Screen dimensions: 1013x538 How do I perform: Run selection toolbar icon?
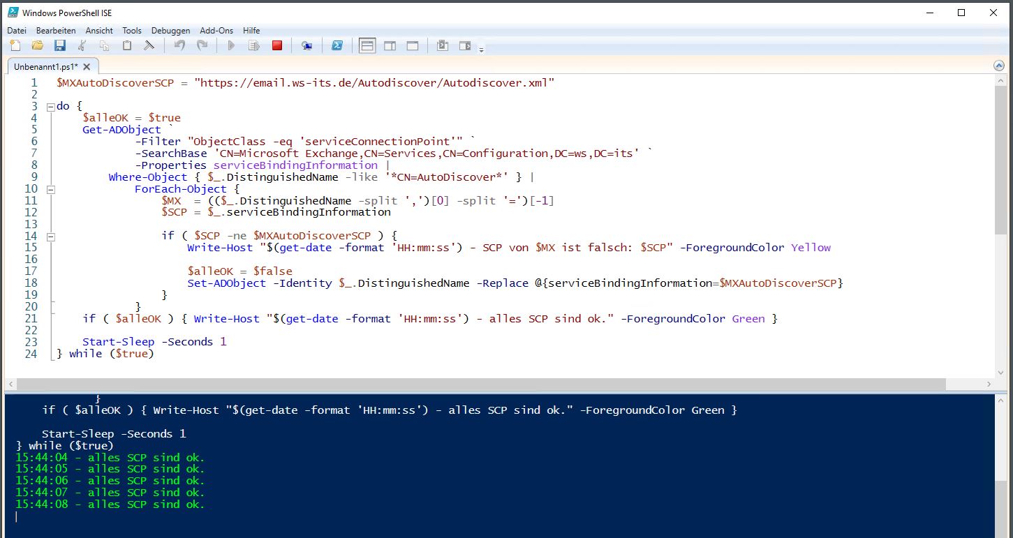[x=254, y=45]
